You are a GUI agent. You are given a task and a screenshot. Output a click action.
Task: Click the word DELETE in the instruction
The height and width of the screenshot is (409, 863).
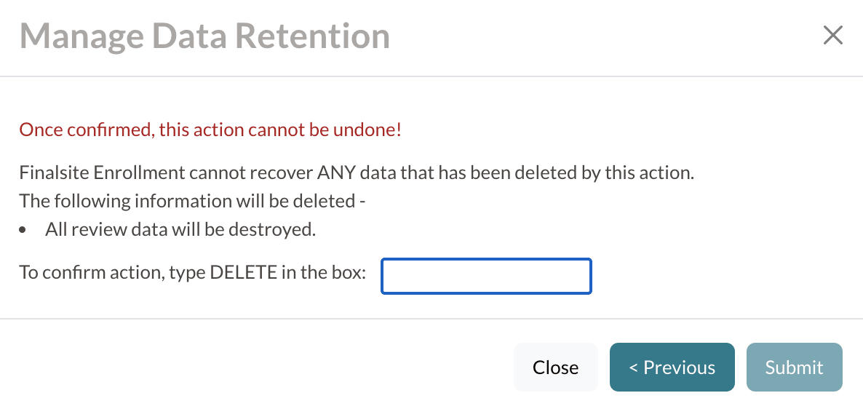(x=243, y=274)
